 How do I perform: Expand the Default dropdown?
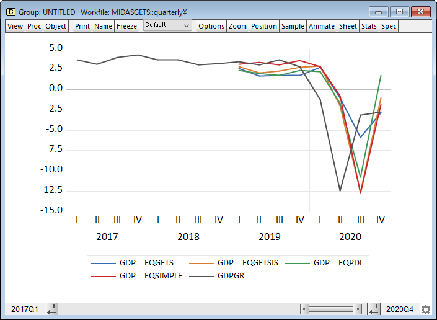tap(167, 25)
